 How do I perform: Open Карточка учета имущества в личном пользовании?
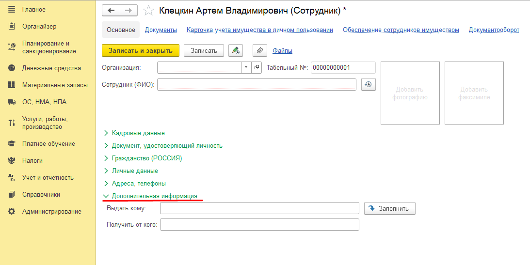pos(259,30)
